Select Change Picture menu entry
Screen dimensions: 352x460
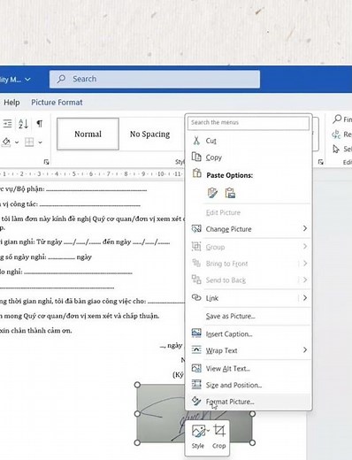point(249,229)
